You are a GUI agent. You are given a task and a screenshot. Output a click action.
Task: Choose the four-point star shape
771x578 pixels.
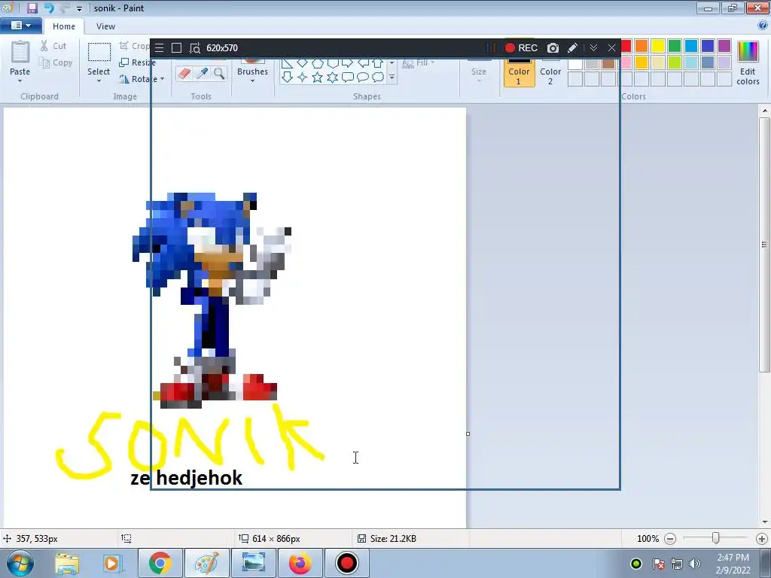303,78
